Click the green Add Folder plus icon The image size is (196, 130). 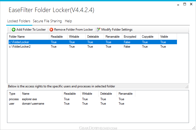click(x=14, y=30)
